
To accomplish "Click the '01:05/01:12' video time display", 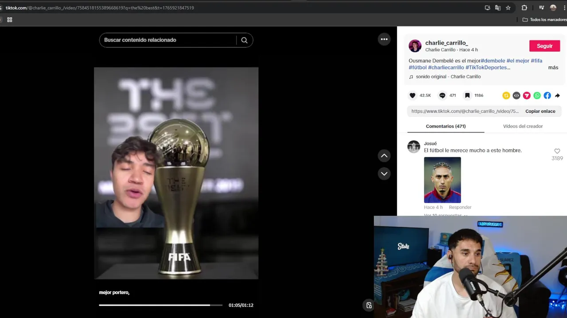I will click(241, 305).
